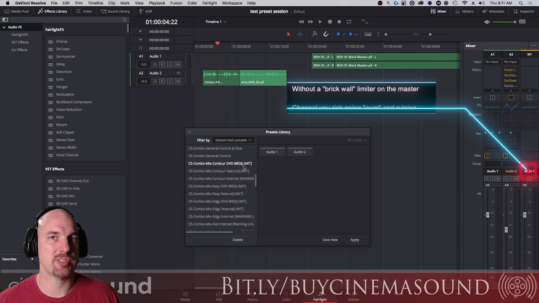
Task: Stop playback with the stop button
Action: pos(330,22)
